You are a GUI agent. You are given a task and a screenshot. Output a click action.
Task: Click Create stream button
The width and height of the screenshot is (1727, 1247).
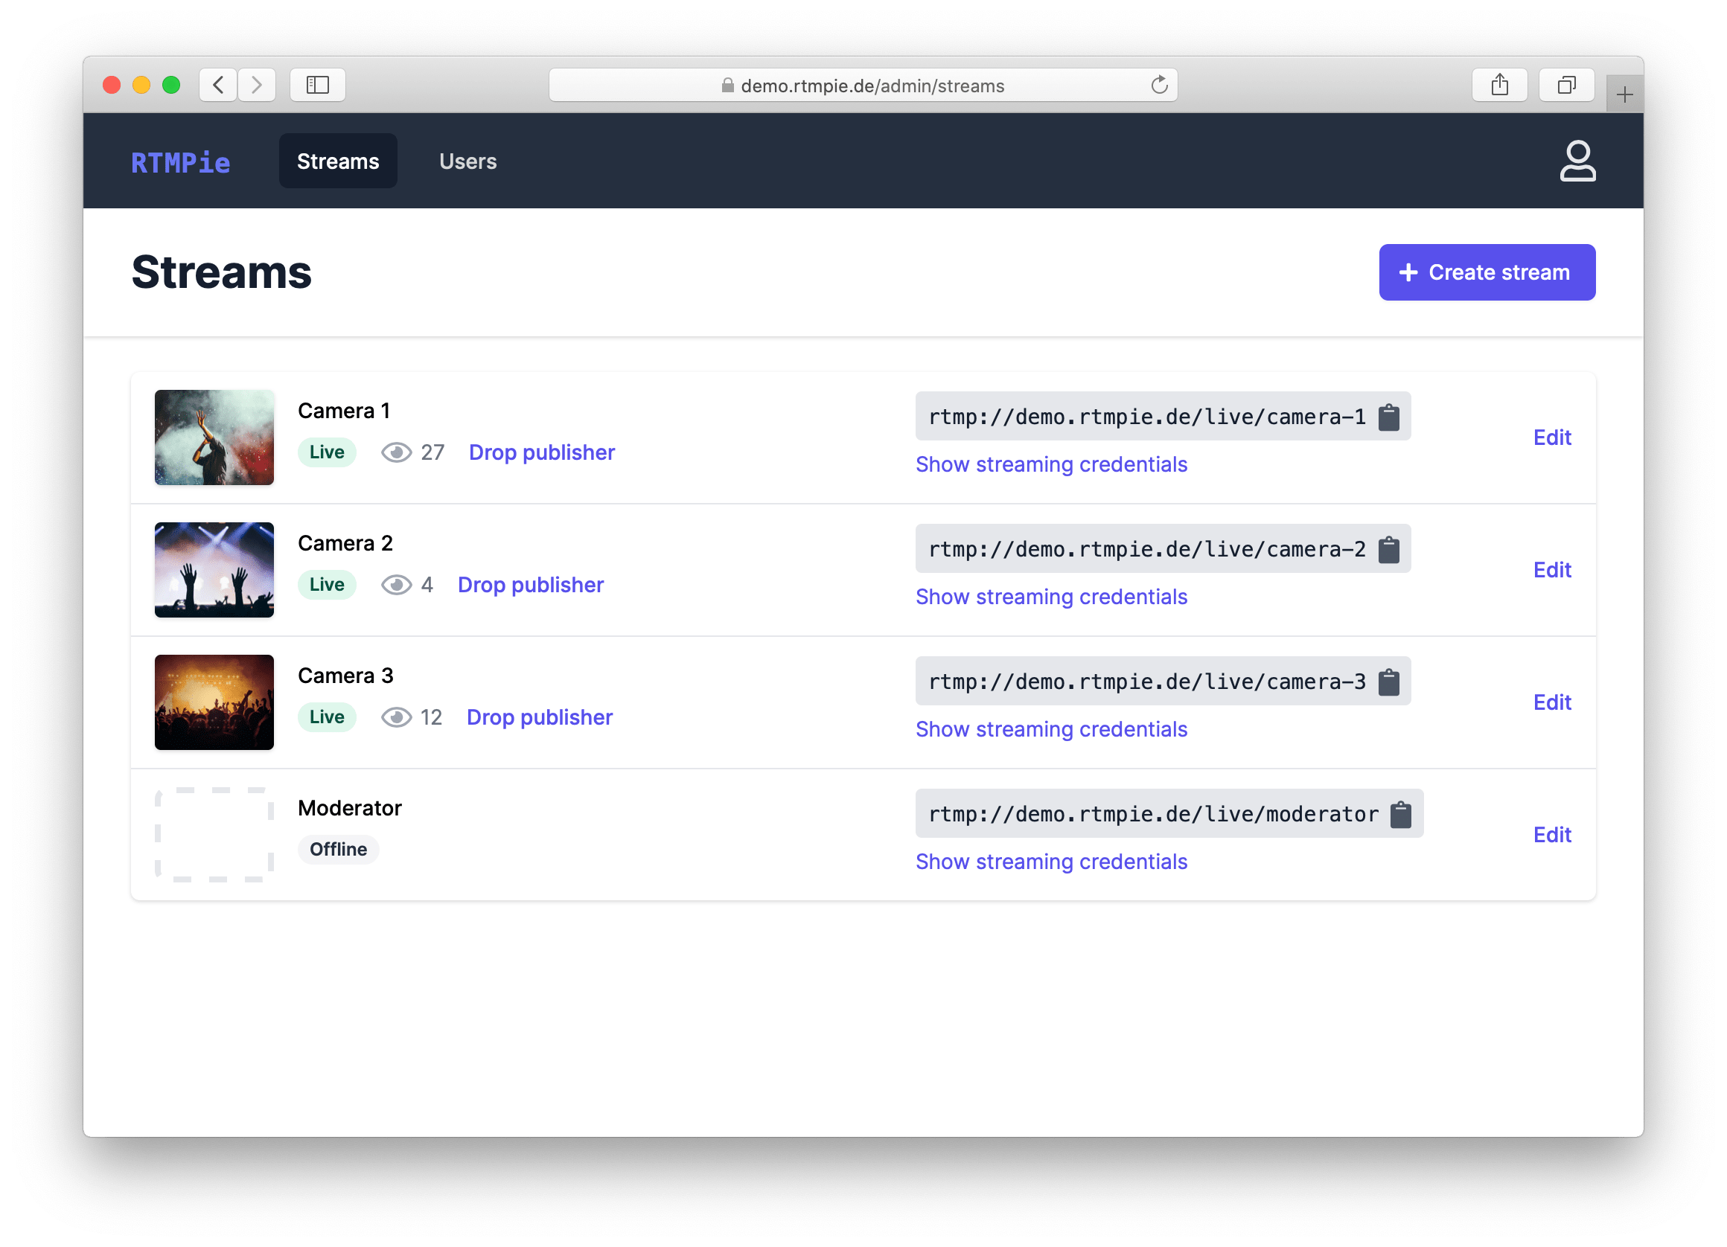pyautogui.click(x=1486, y=272)
